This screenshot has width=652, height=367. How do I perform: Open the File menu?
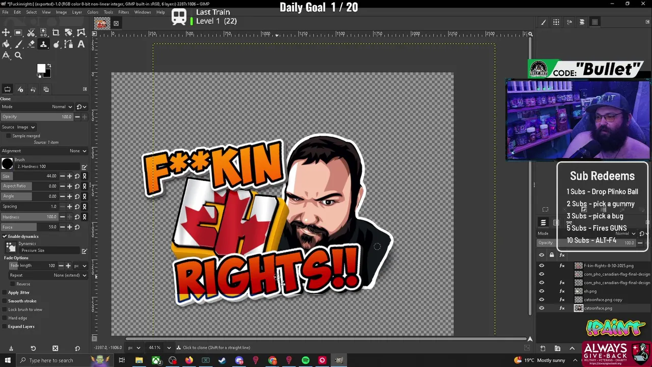coord(6,12)
